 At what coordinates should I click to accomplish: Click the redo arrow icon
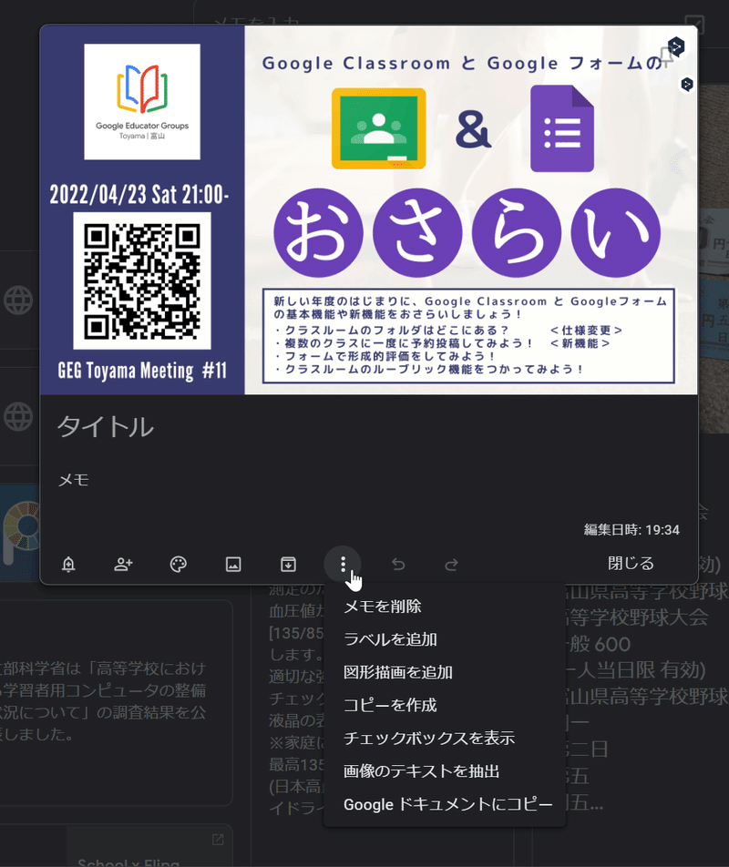[x=451, y=564]
